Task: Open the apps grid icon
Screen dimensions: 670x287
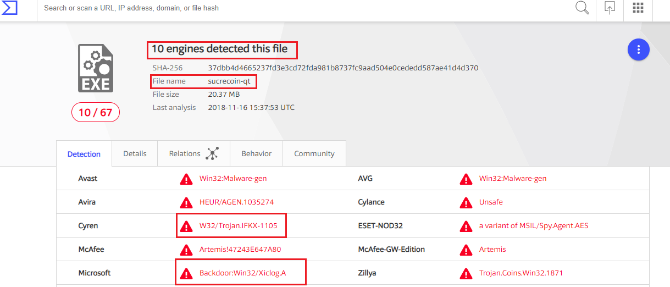Action: tap(638, 8)
